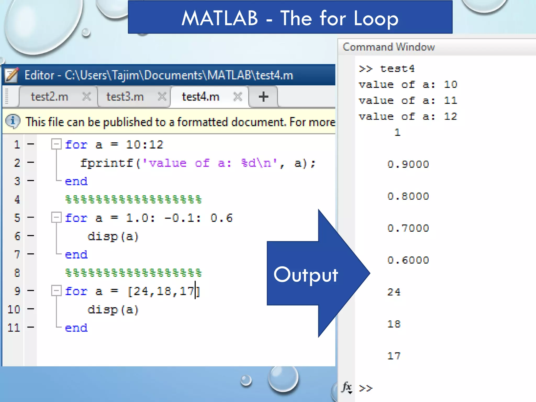Close the test2.m tab
Viewport: 536px width, 402px height.
87,97
